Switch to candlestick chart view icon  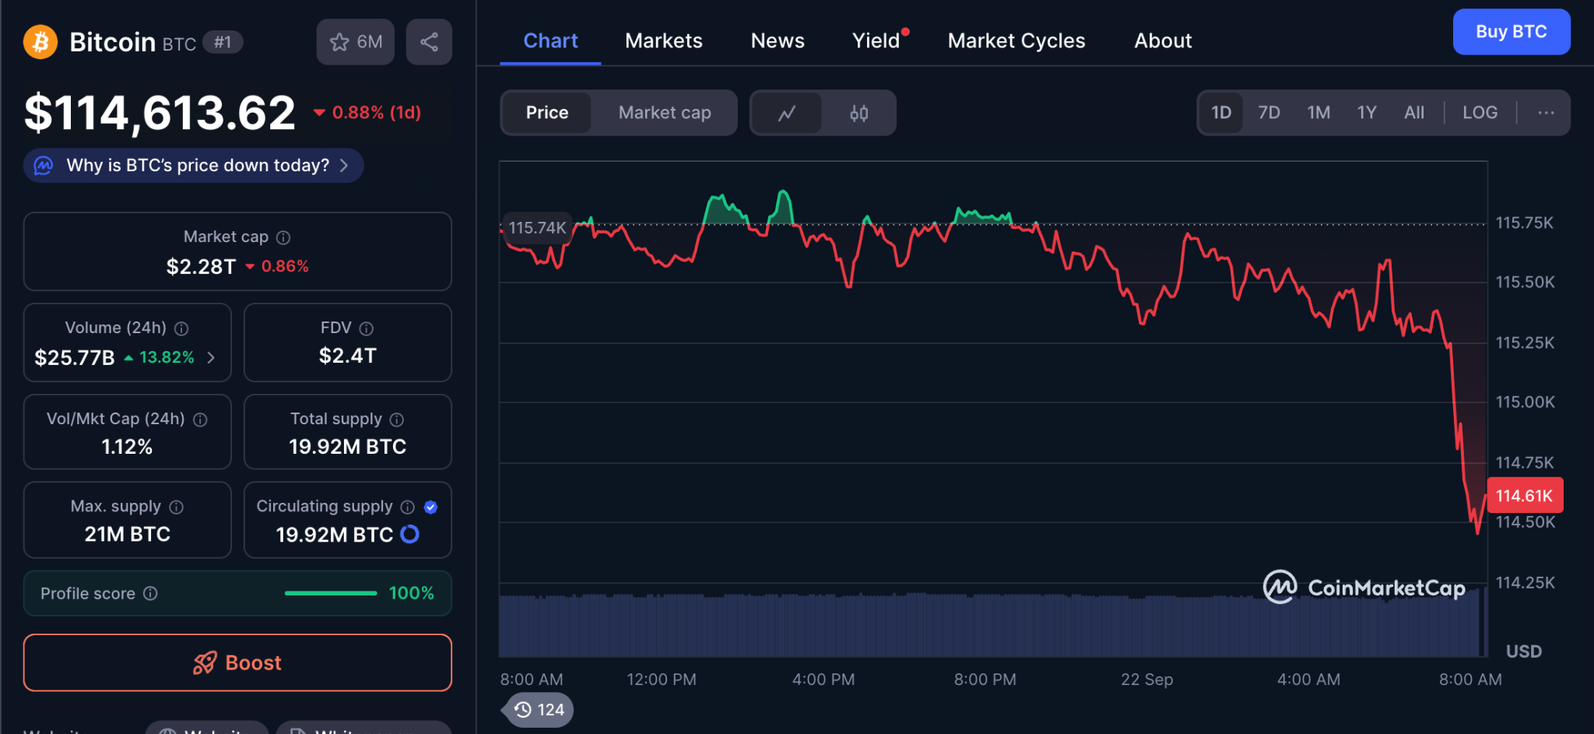tap(858, 114)
